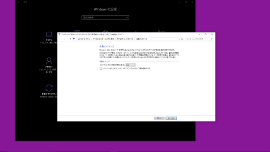270x152 pixels.
Task: Open アカウント in the Settings window
Action: (x=49, y=65)
